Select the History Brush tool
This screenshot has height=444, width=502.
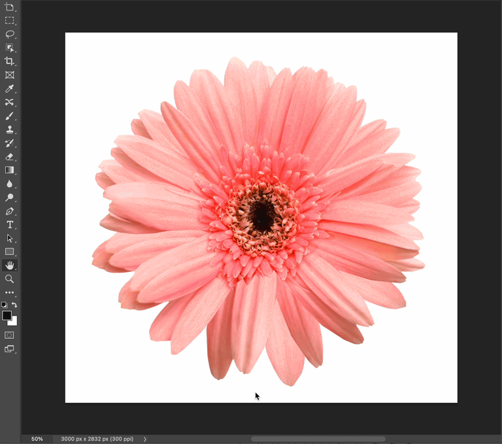click(10, 143)
